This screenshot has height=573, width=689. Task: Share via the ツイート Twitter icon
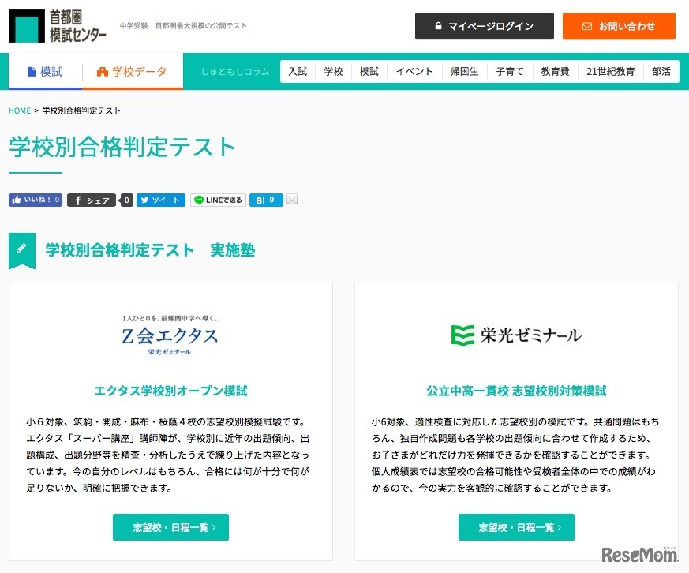pyautogui.click(x=144, y=200)
